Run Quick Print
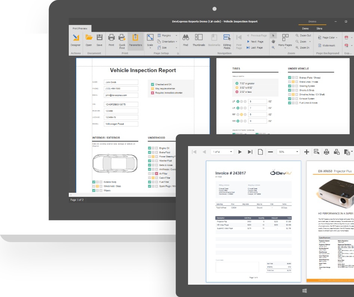Image resolution: width=354 pixels, height=297 pixels. pos(122,41)
